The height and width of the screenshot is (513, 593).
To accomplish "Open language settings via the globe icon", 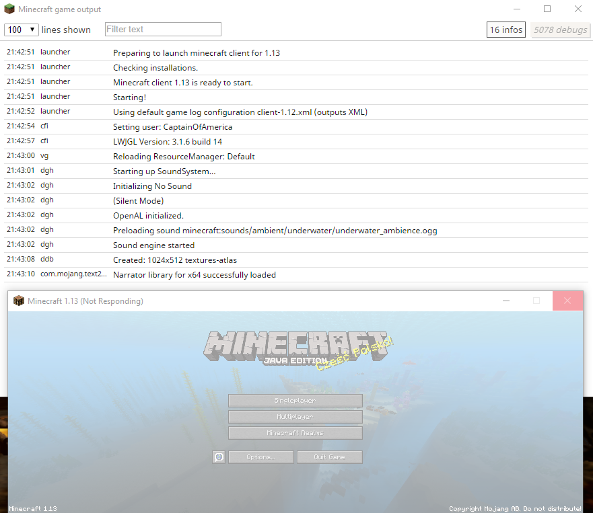I will 219,457.
